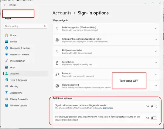The image size is (164, 129).
Task: Toggle external camera or fingerprint reader switch
Action: [x=154, y=106]
